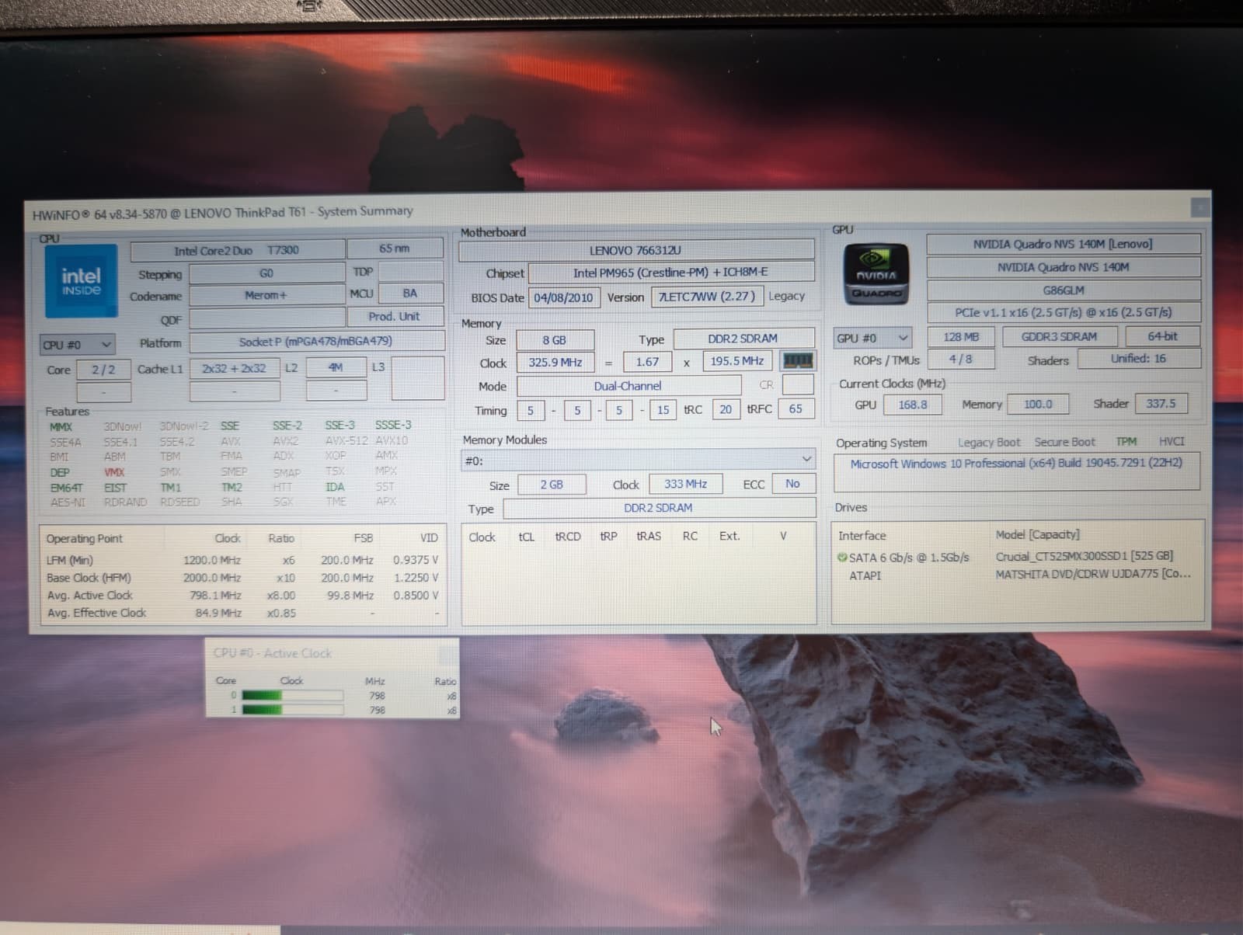Click the Unified: 16 shaders field

[1138, 359]
